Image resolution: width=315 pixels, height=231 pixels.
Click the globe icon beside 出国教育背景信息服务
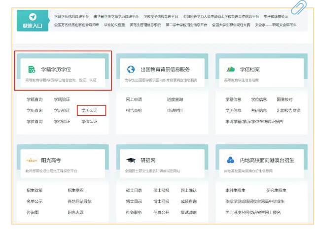click(131, 69)
